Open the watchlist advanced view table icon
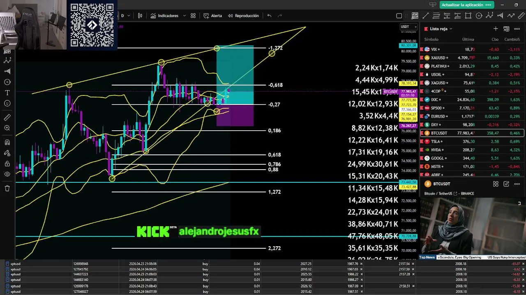 [506, 29]
